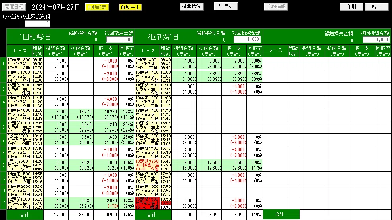
Task: Click Niigata total balance 3,990
Action: [x=239, y=215]
